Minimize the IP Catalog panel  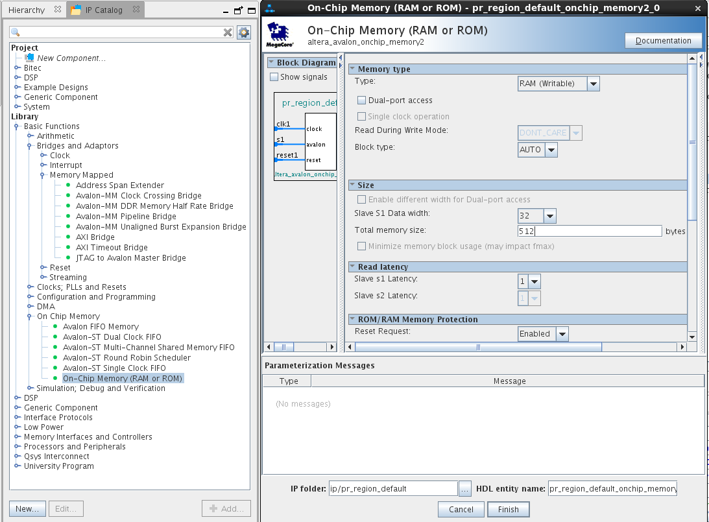pyautogui.click(x=225, y=11)
